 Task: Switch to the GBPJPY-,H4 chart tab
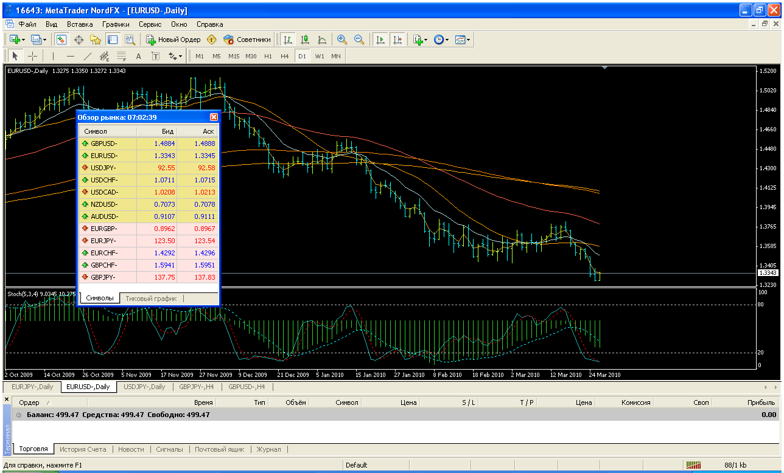click(x=197, y=387)
